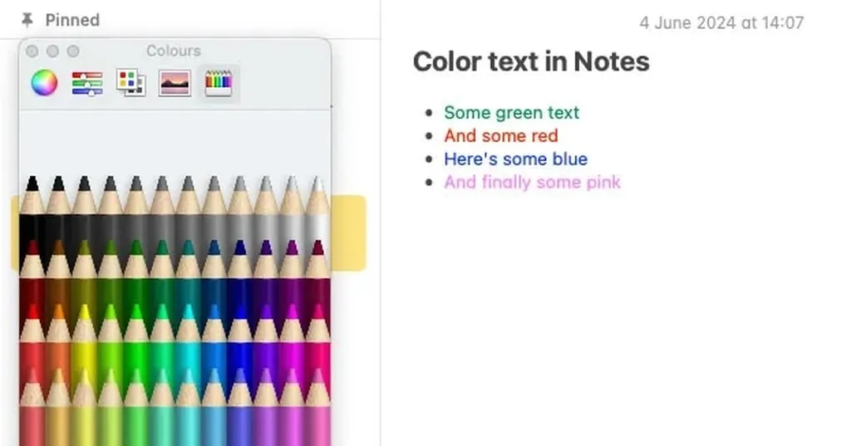Minimize the Colours window
Image resolution: width=851 pixels, height=446 pixels.
52,51
